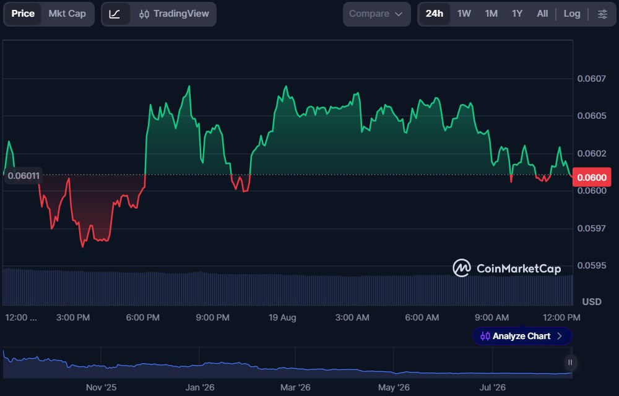Click the May '26 navigator label
The image size is (619, 396).
394,387
